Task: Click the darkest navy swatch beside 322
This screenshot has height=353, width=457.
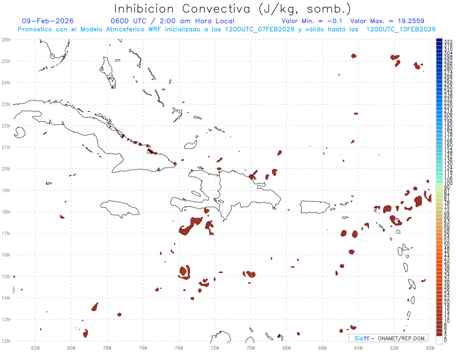Action: pyautogui.click(x=439, y=40)
